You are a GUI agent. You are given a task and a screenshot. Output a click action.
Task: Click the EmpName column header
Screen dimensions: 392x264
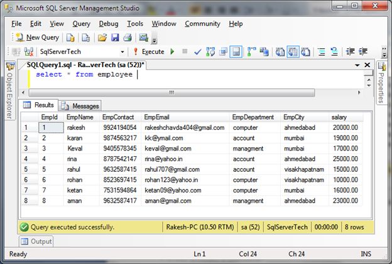click(x=81, y=117)
